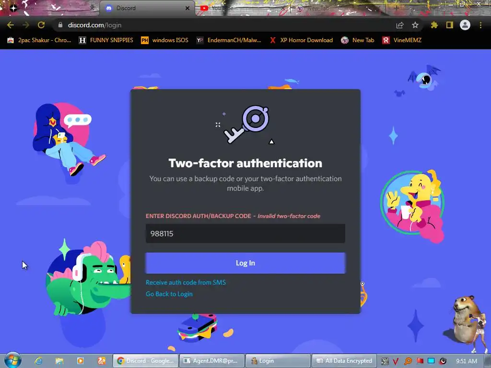Launch Internet Explorer from the taskbar
Viewport: 491px width, 368px height.
coord(38,361)
